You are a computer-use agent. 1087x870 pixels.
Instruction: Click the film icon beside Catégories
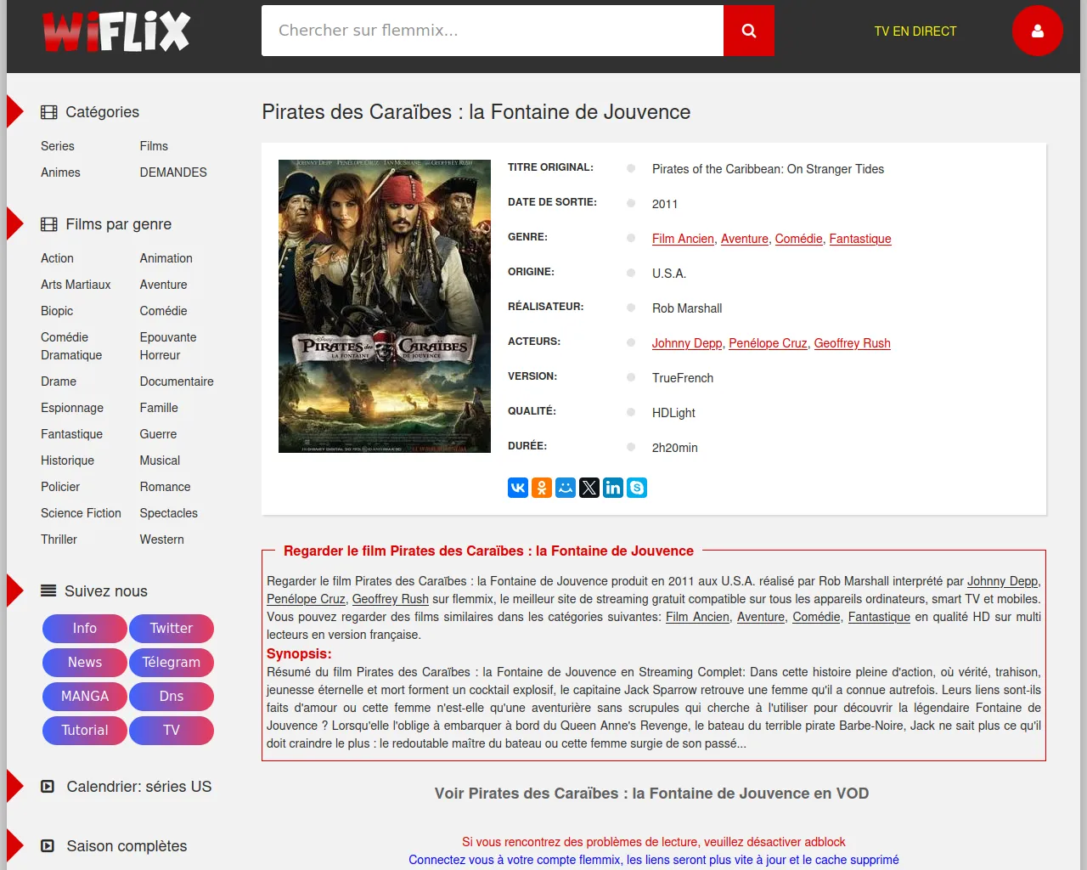pyautogui.click(x=49, y=112)
